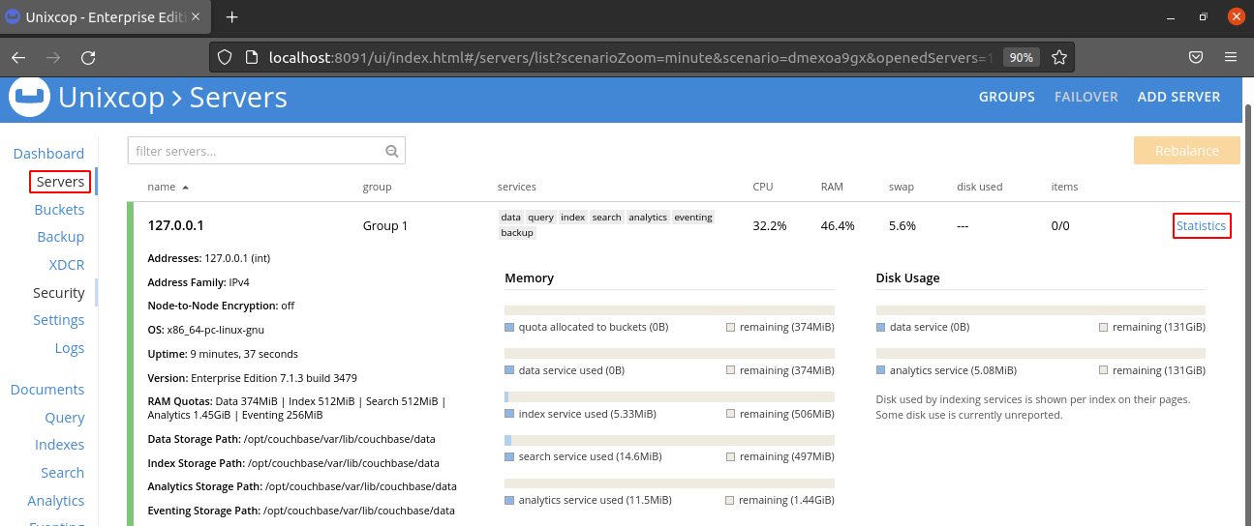Image resolution: width=1254 pixels, height=526 pixels.
Task: Click the Disk Usage section heading
Action: pyautogui.click(x=908, y=278)
